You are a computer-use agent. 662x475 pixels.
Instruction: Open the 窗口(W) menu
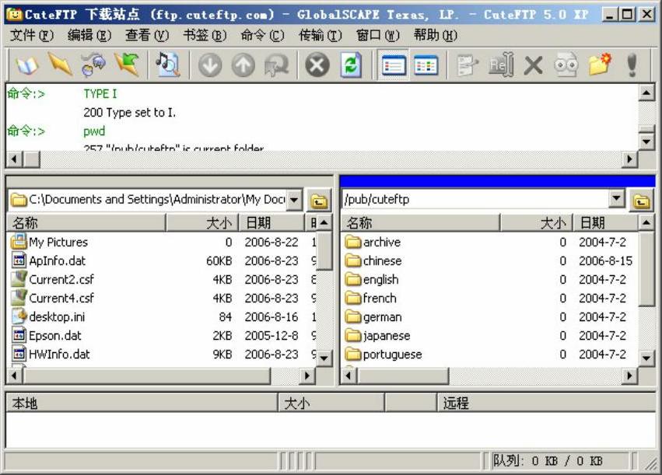tap(378, 36)
